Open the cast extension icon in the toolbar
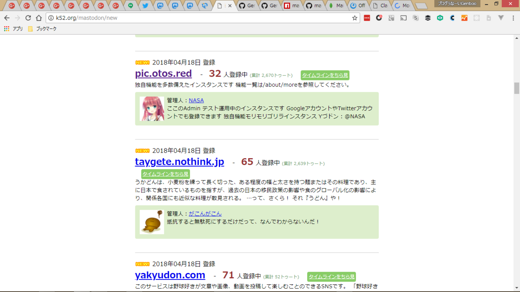This screenshot has height=292, width=520. [x=403, y=18]
